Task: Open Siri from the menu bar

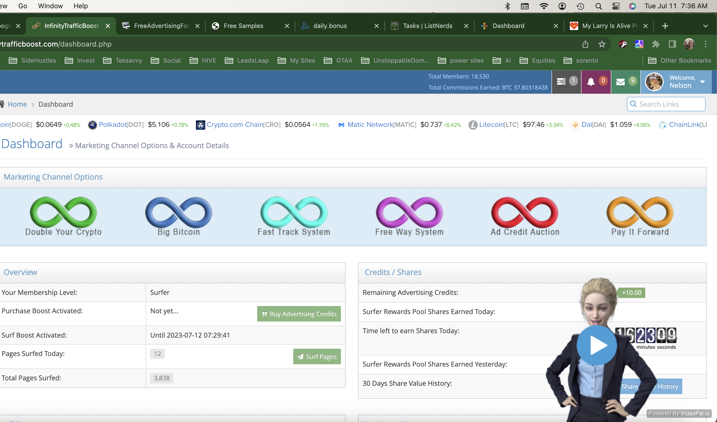Action: click(632, 6)
